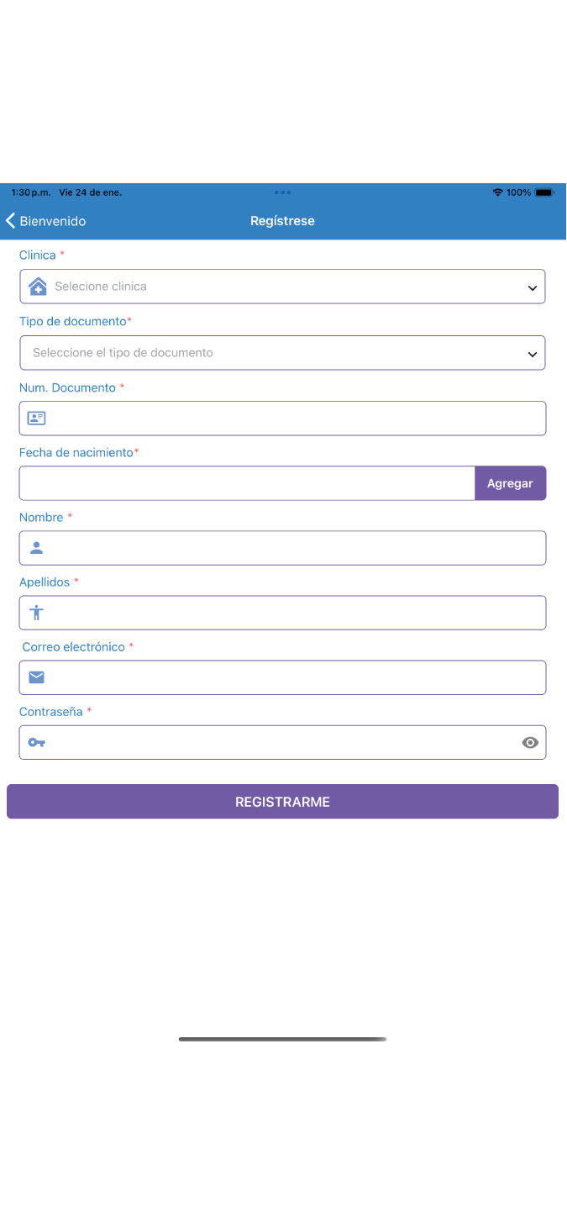The width and height of the screenshot is (567, 1227).
Task: Tap the battery indicator icon
Action: click(544, 192)
